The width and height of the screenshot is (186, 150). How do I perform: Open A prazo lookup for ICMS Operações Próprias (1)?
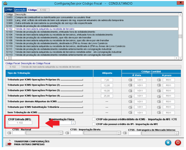159,80
